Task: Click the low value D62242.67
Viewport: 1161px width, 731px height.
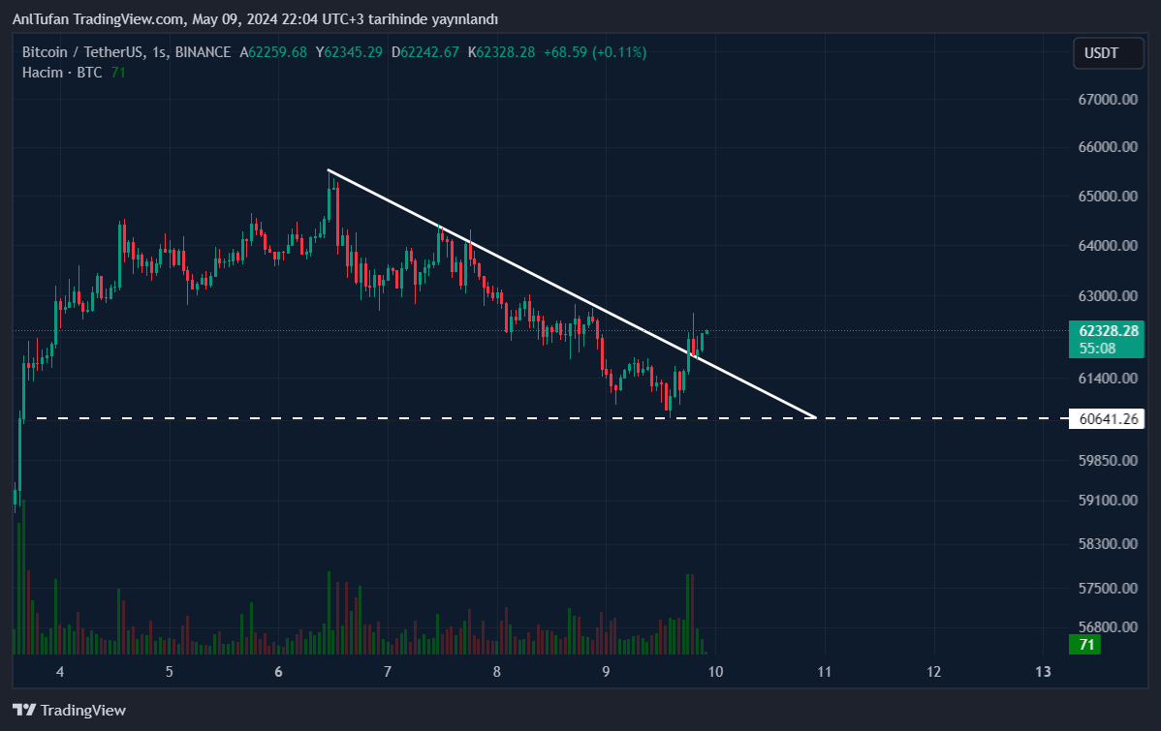Action: pyautogui.click(x=425, y=51)
